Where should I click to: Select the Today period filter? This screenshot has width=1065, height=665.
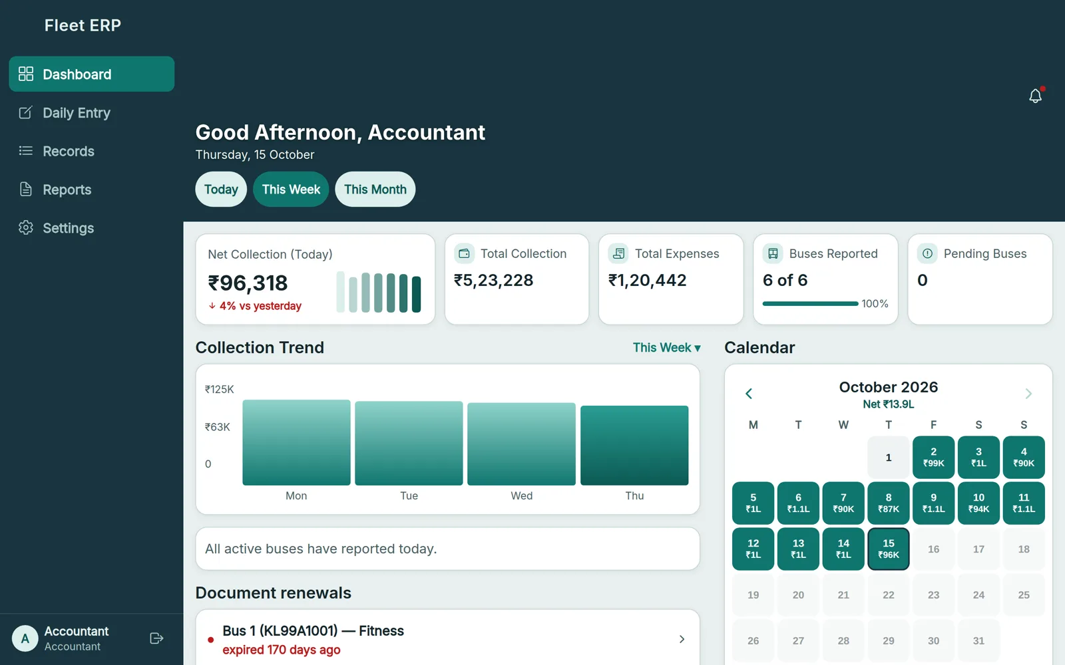[221, 190]
